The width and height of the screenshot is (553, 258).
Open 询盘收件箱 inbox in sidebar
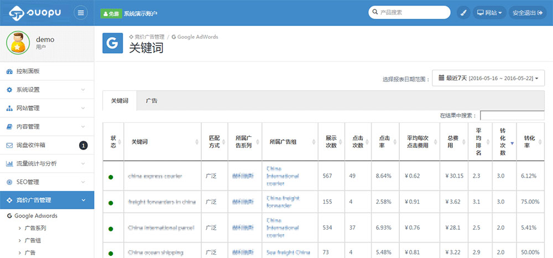click(x=31, y=145)
